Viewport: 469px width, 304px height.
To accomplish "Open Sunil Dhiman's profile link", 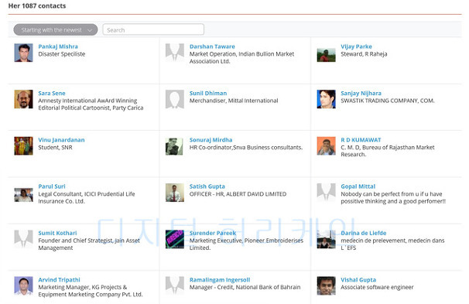I will tap(208, 94).
